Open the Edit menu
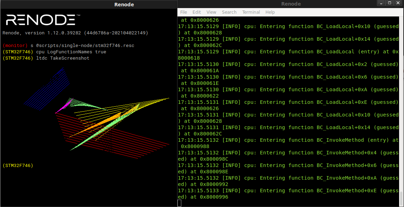The width and height of the screenshot is (404, 207). pyautogui.click(x=196, y=12)
